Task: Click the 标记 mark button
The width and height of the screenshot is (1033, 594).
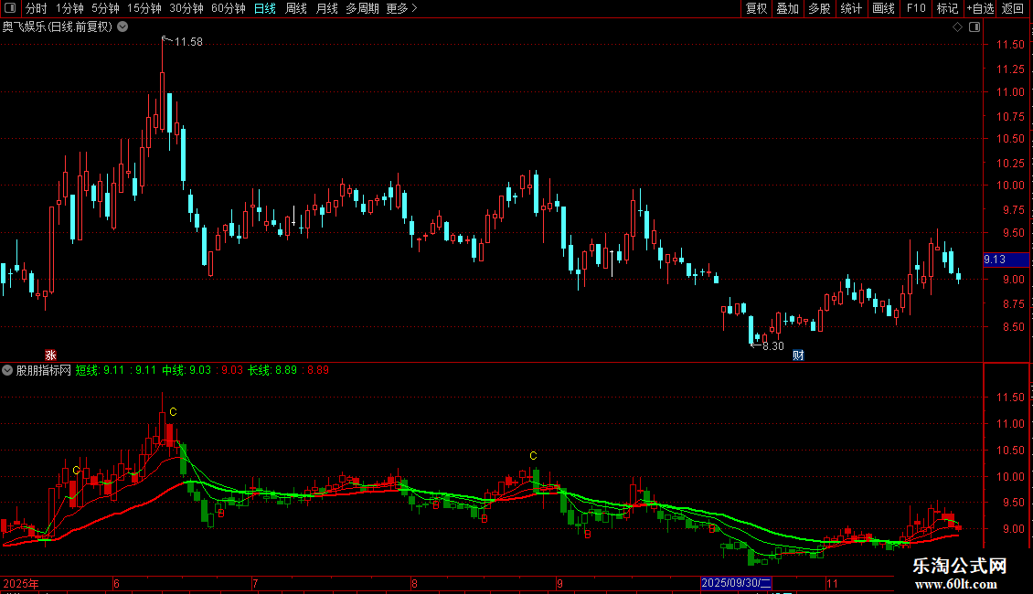Action: coord(947,8)
